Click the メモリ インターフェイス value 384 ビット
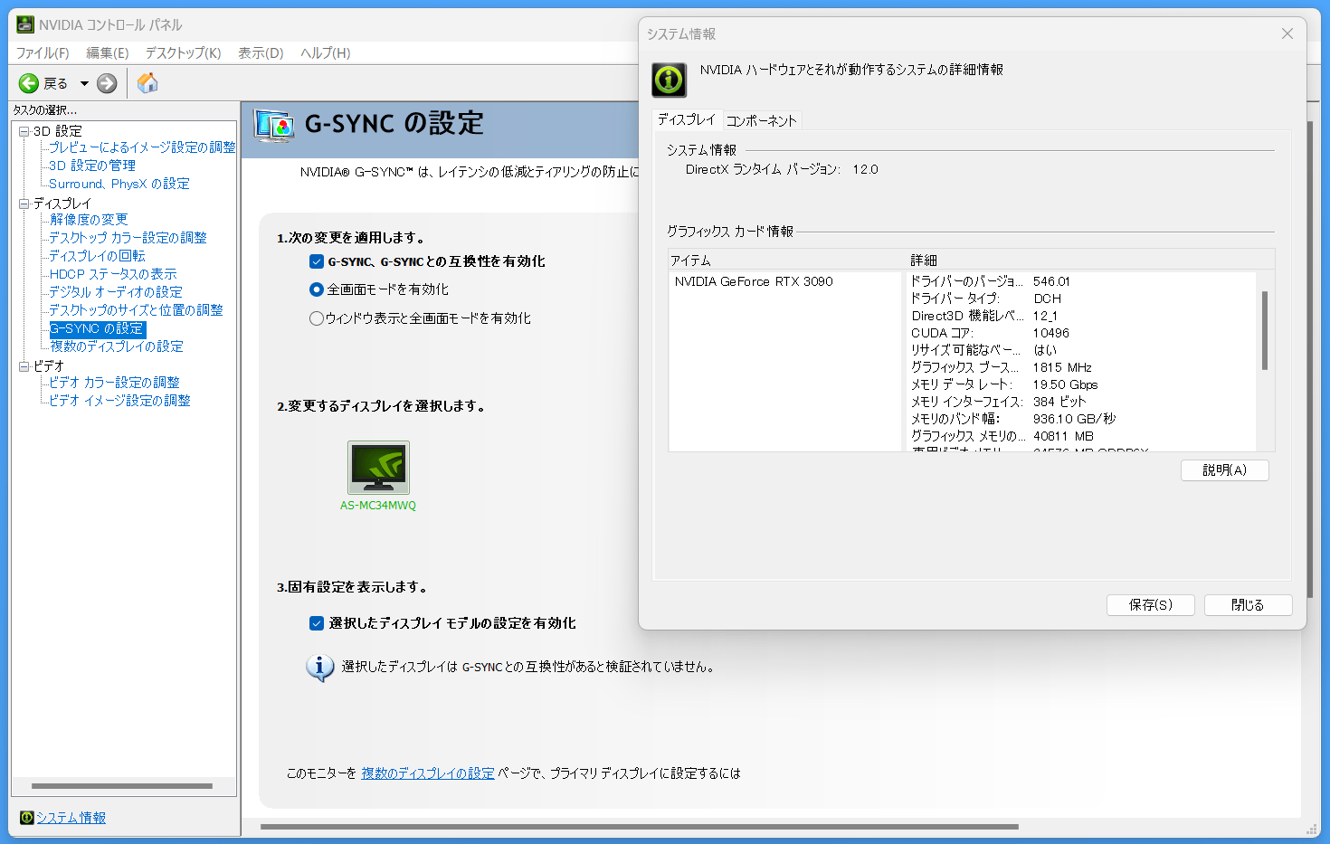The image size is (1330, 844). pyautogui.click(x=1059, y=403)
